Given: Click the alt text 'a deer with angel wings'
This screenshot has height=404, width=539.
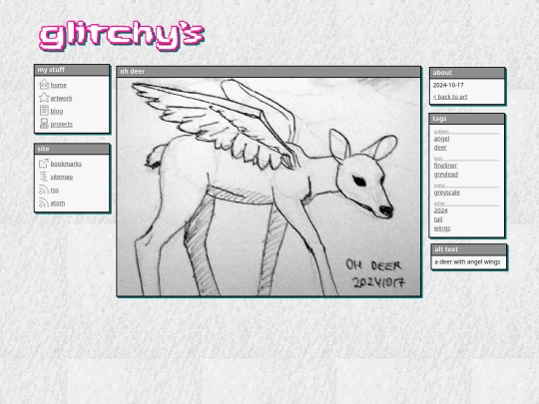Looking at the screenshot, I should pos(467,261).
